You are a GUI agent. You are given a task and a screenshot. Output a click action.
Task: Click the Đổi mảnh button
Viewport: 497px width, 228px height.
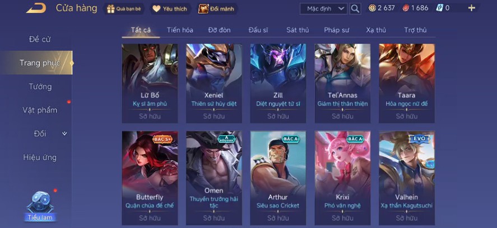(x=218, y=9)
